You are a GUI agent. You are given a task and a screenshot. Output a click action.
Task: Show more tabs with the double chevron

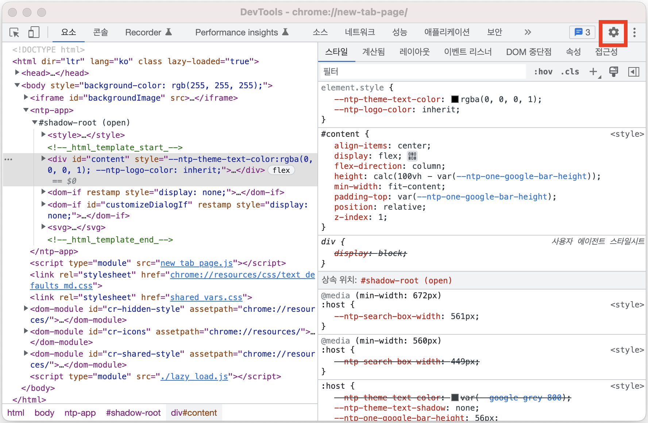[528, 32]
